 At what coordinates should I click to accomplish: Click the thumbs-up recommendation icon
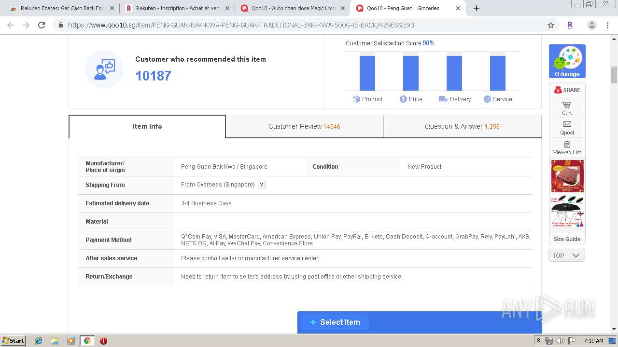click(x=104, y=69)
